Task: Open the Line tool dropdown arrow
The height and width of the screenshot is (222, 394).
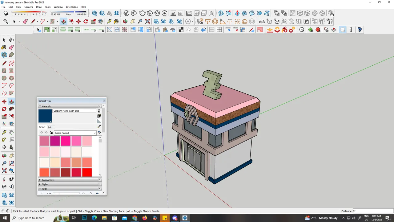Action: (x=38, y=21)
